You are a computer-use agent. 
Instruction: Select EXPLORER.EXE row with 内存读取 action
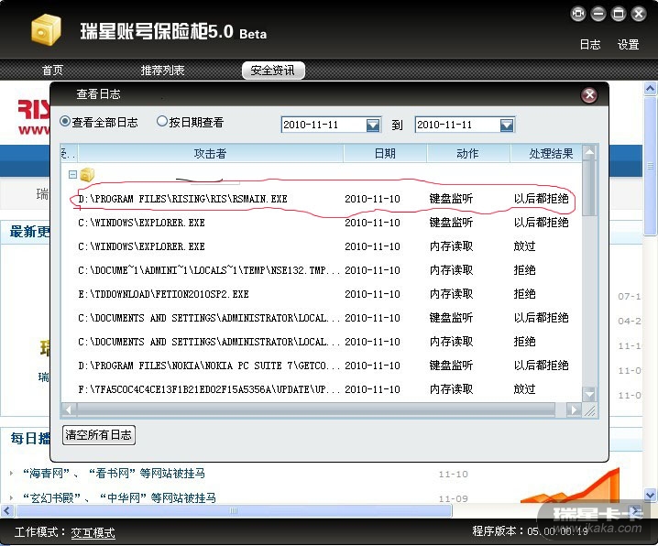click(x=321, y=246)
